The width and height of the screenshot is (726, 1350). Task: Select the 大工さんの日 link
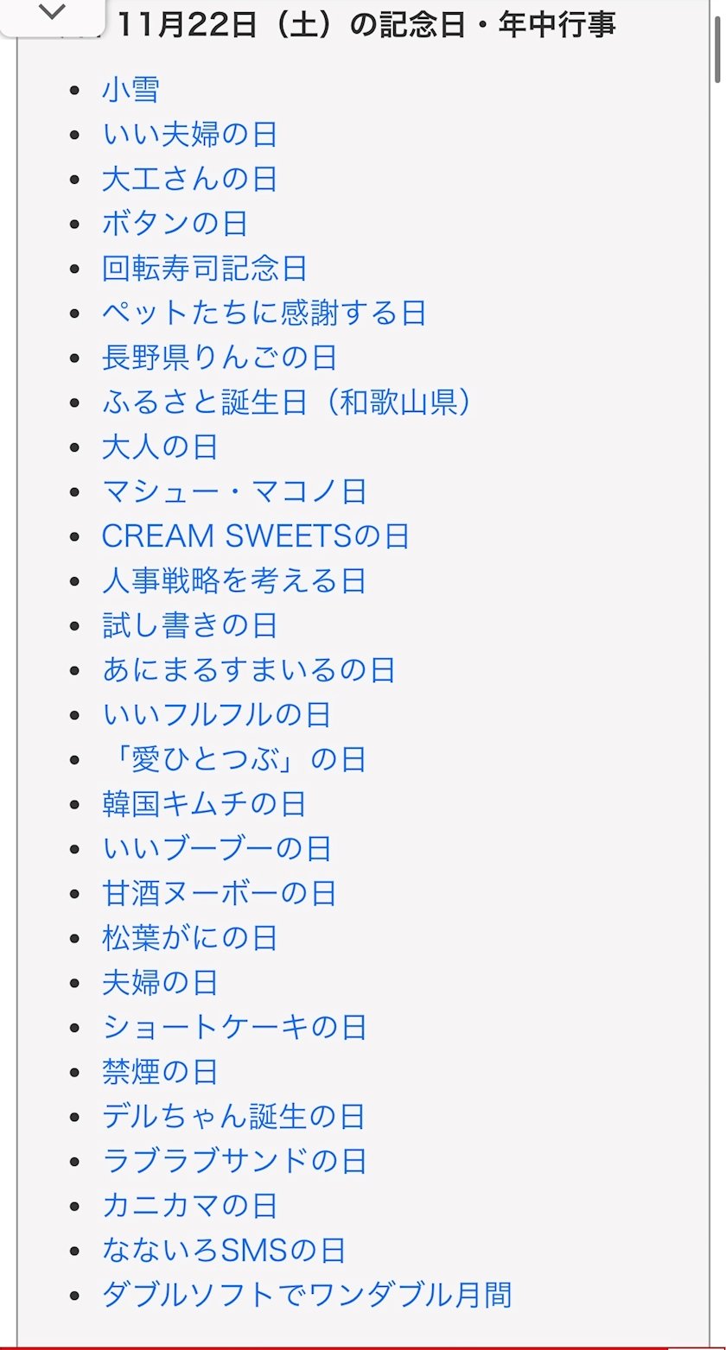[189, 180]
